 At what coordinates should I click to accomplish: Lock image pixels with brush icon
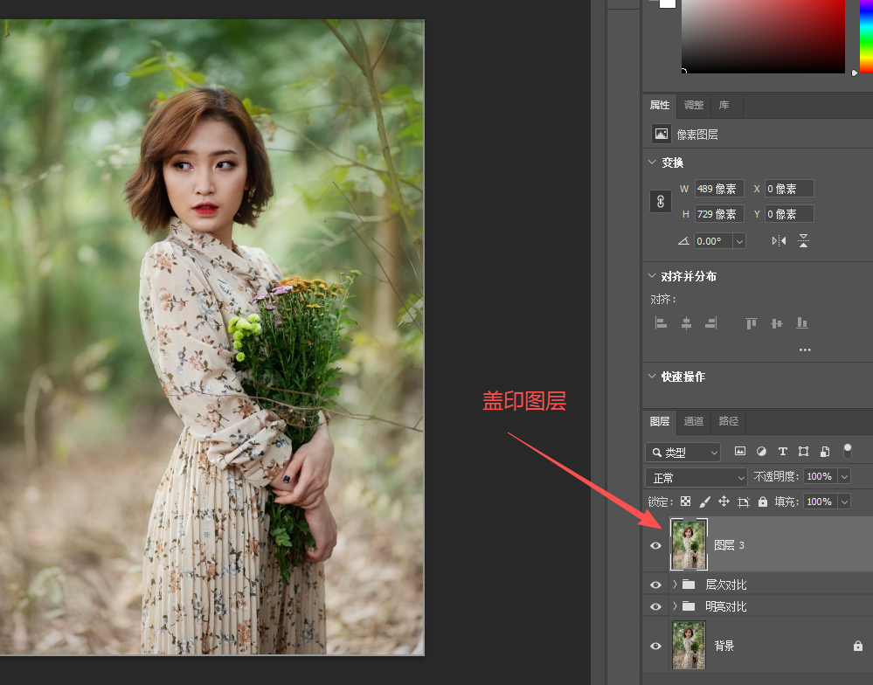705,502
